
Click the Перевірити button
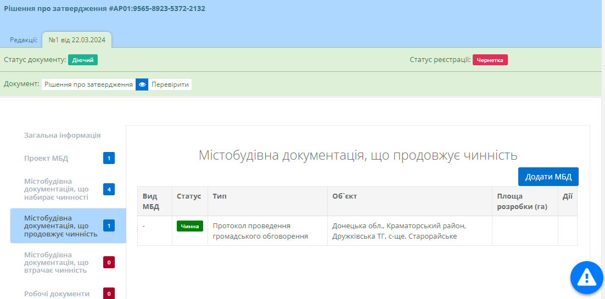[x=170, y=84]
